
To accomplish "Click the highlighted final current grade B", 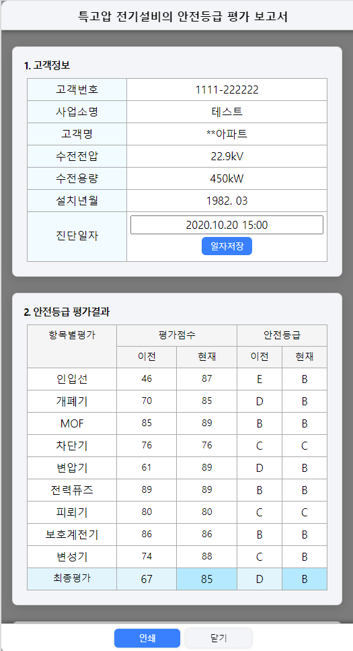I will click(305, 579).
